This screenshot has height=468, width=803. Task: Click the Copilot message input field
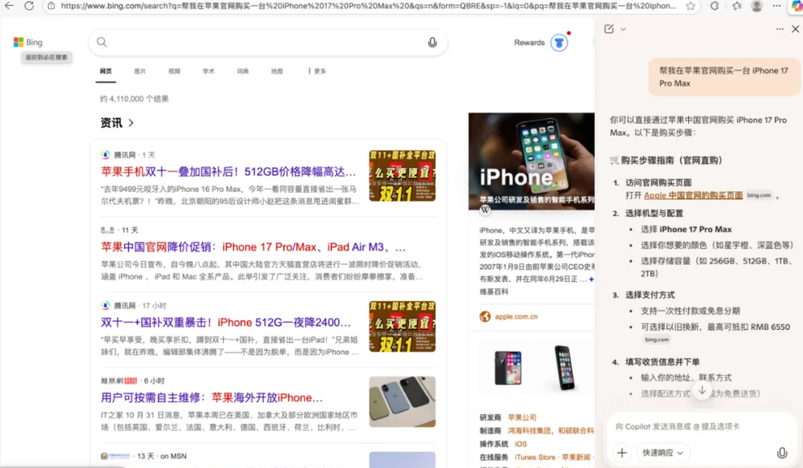pyautogui.click(x=689, y=426)
